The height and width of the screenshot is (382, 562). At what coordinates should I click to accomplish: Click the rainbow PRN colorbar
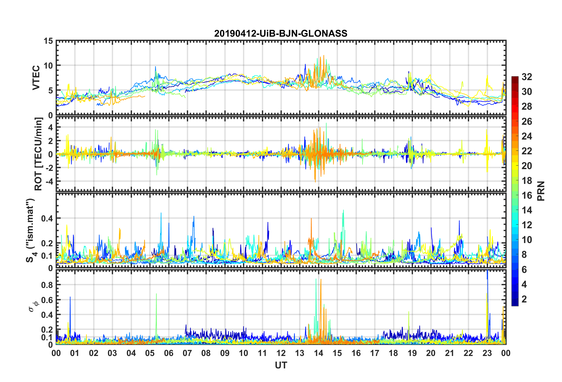click(515, 191)
